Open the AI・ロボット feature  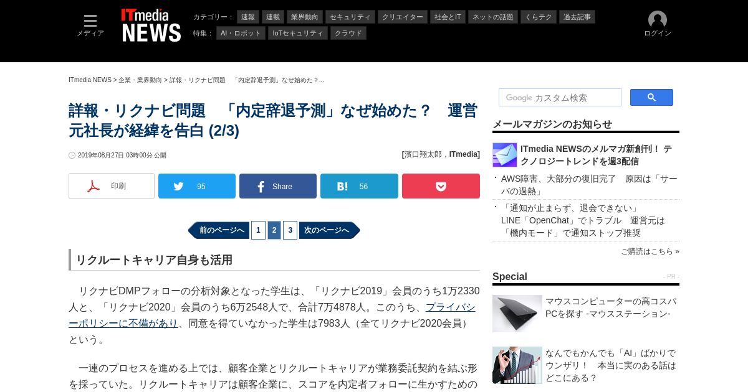[x=241, y=33]
